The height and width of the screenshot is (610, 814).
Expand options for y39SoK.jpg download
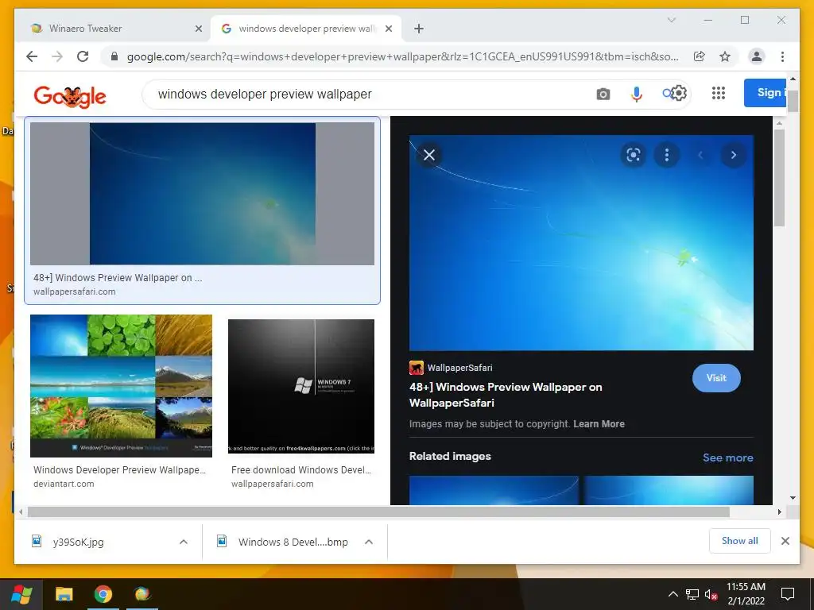click(x=184, y=542)
